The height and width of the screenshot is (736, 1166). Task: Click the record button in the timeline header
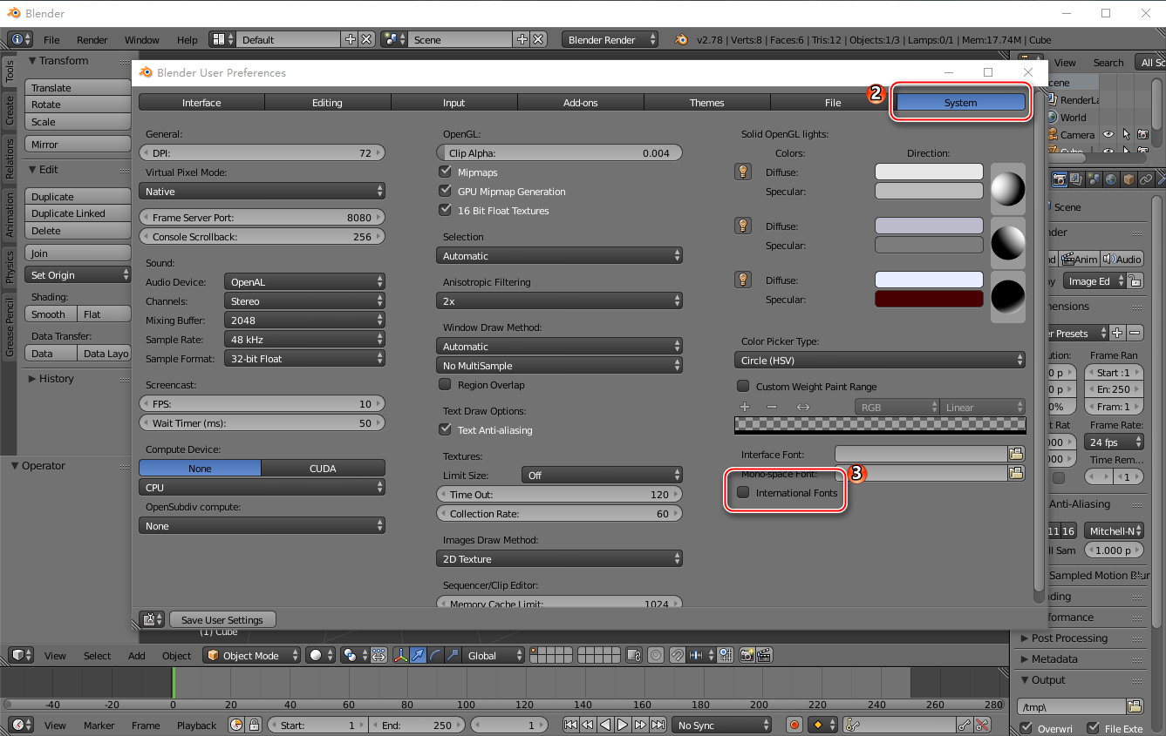(794, 725)
